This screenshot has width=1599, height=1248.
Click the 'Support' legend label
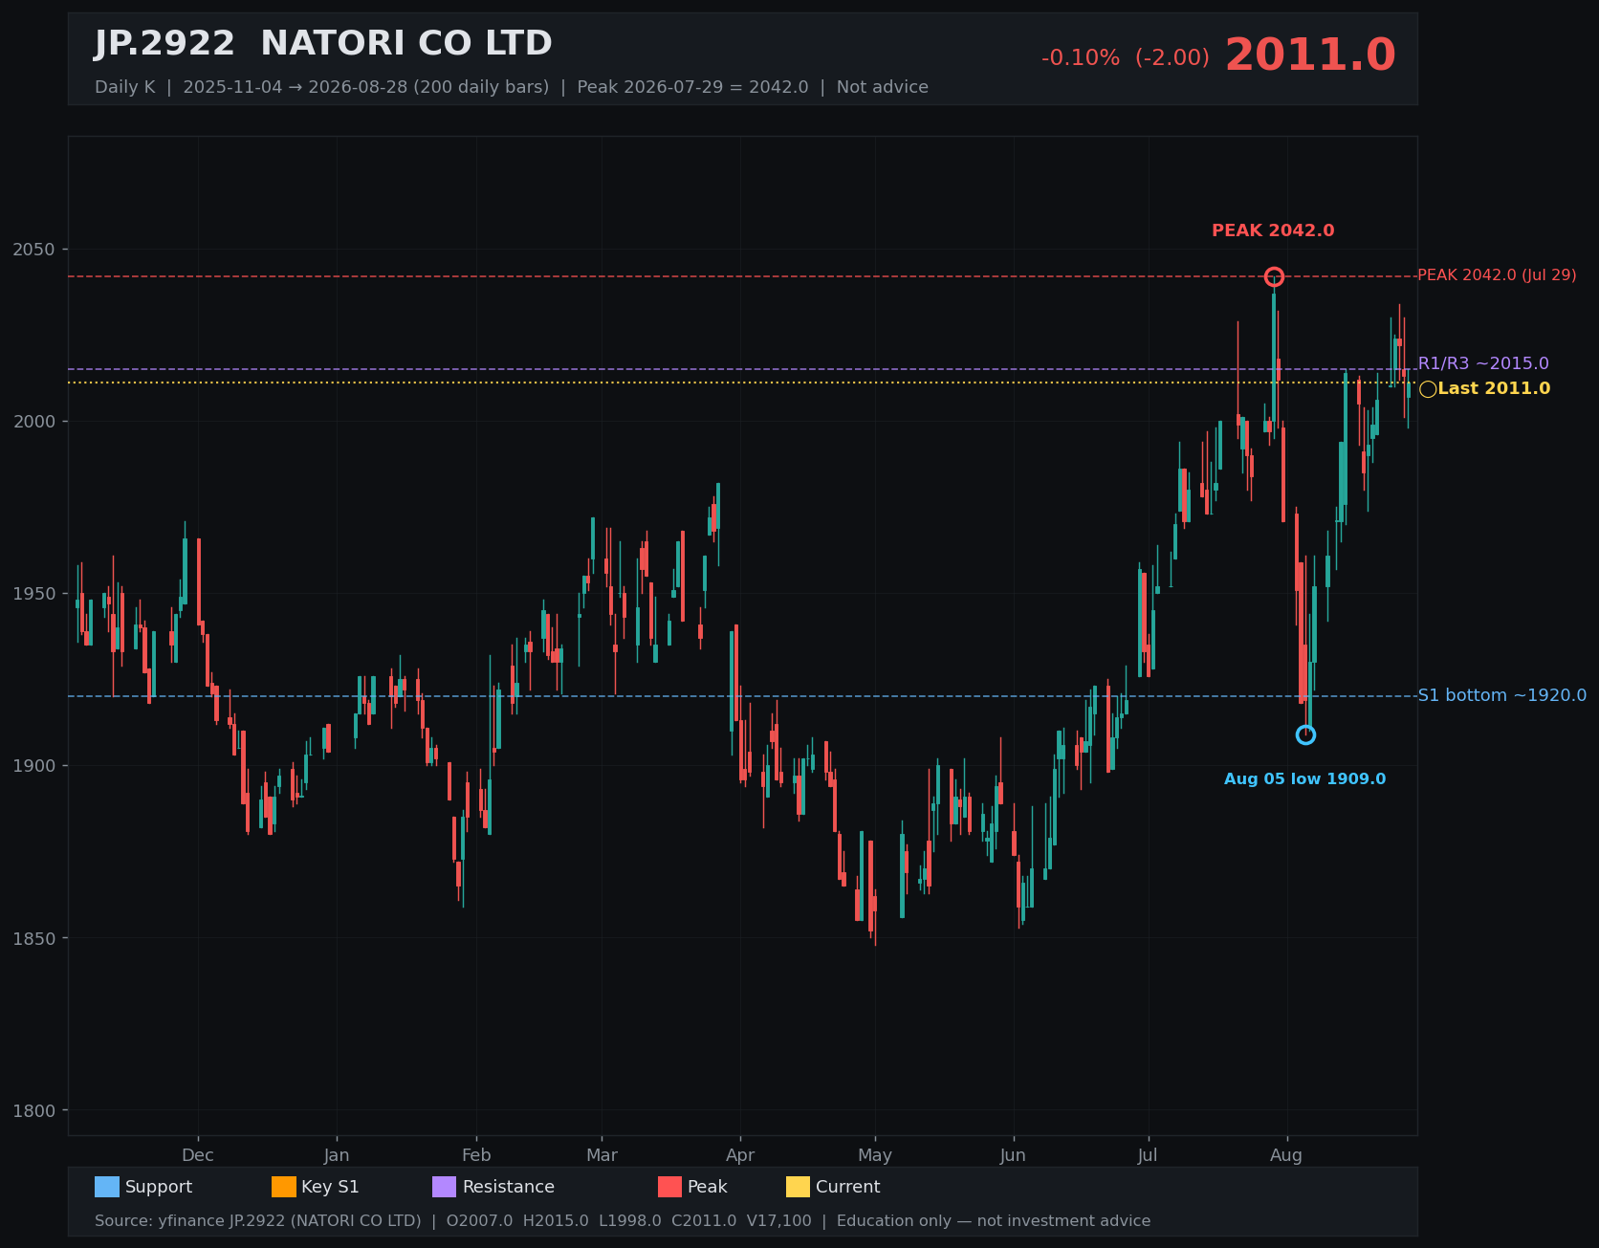click(x=159, y=1187)
